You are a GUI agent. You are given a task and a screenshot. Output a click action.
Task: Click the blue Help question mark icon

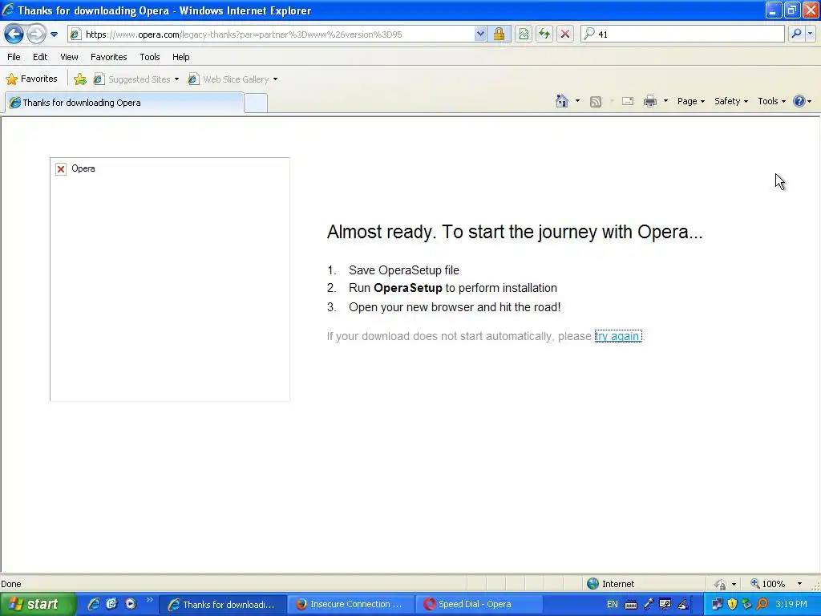coord(799,101)
